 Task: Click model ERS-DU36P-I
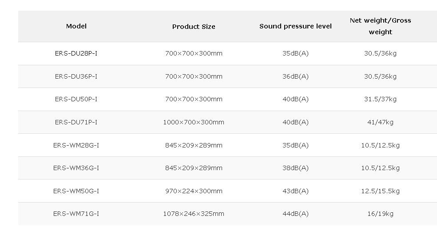pos(76,76)
